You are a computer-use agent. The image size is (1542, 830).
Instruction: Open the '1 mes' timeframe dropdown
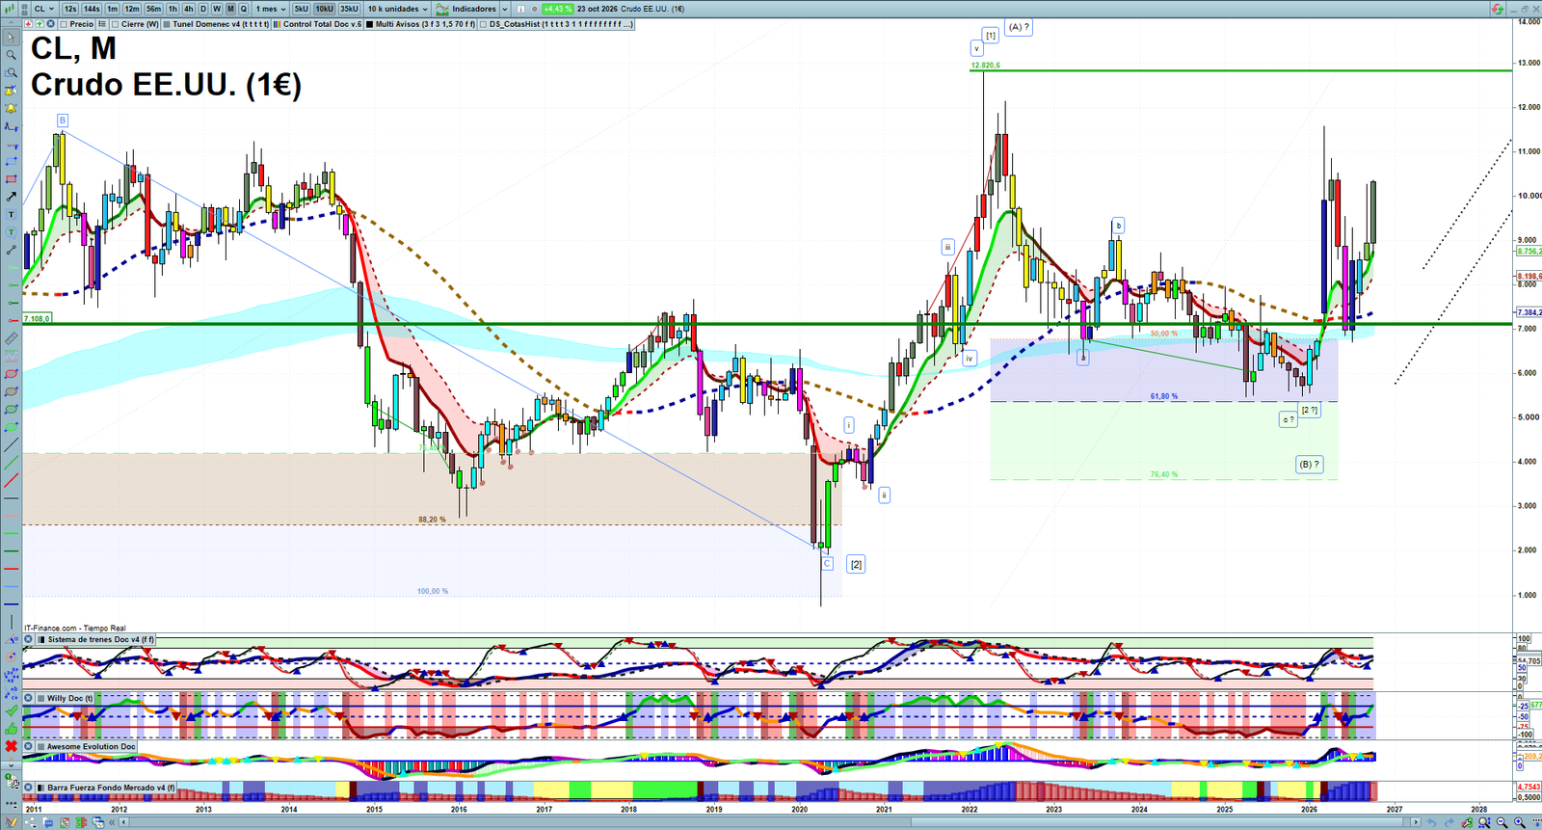(x=271, y=9)
